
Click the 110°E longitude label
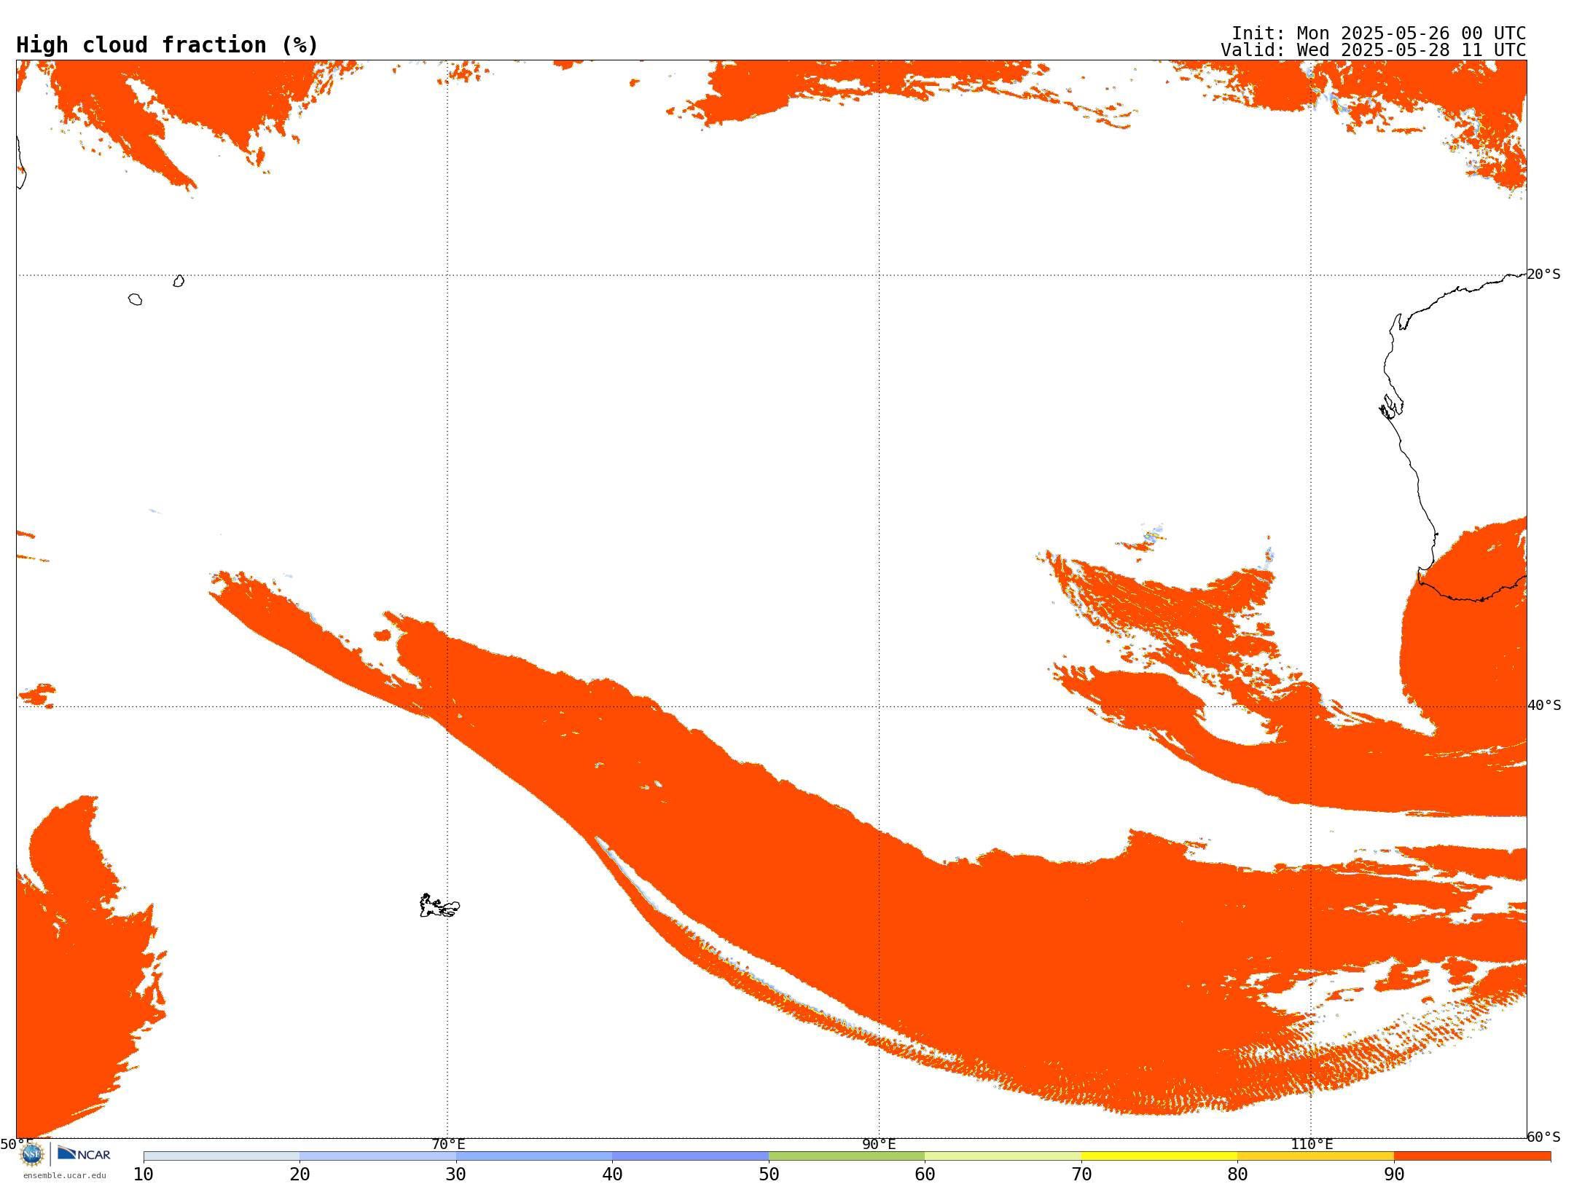[1312, 1144]
